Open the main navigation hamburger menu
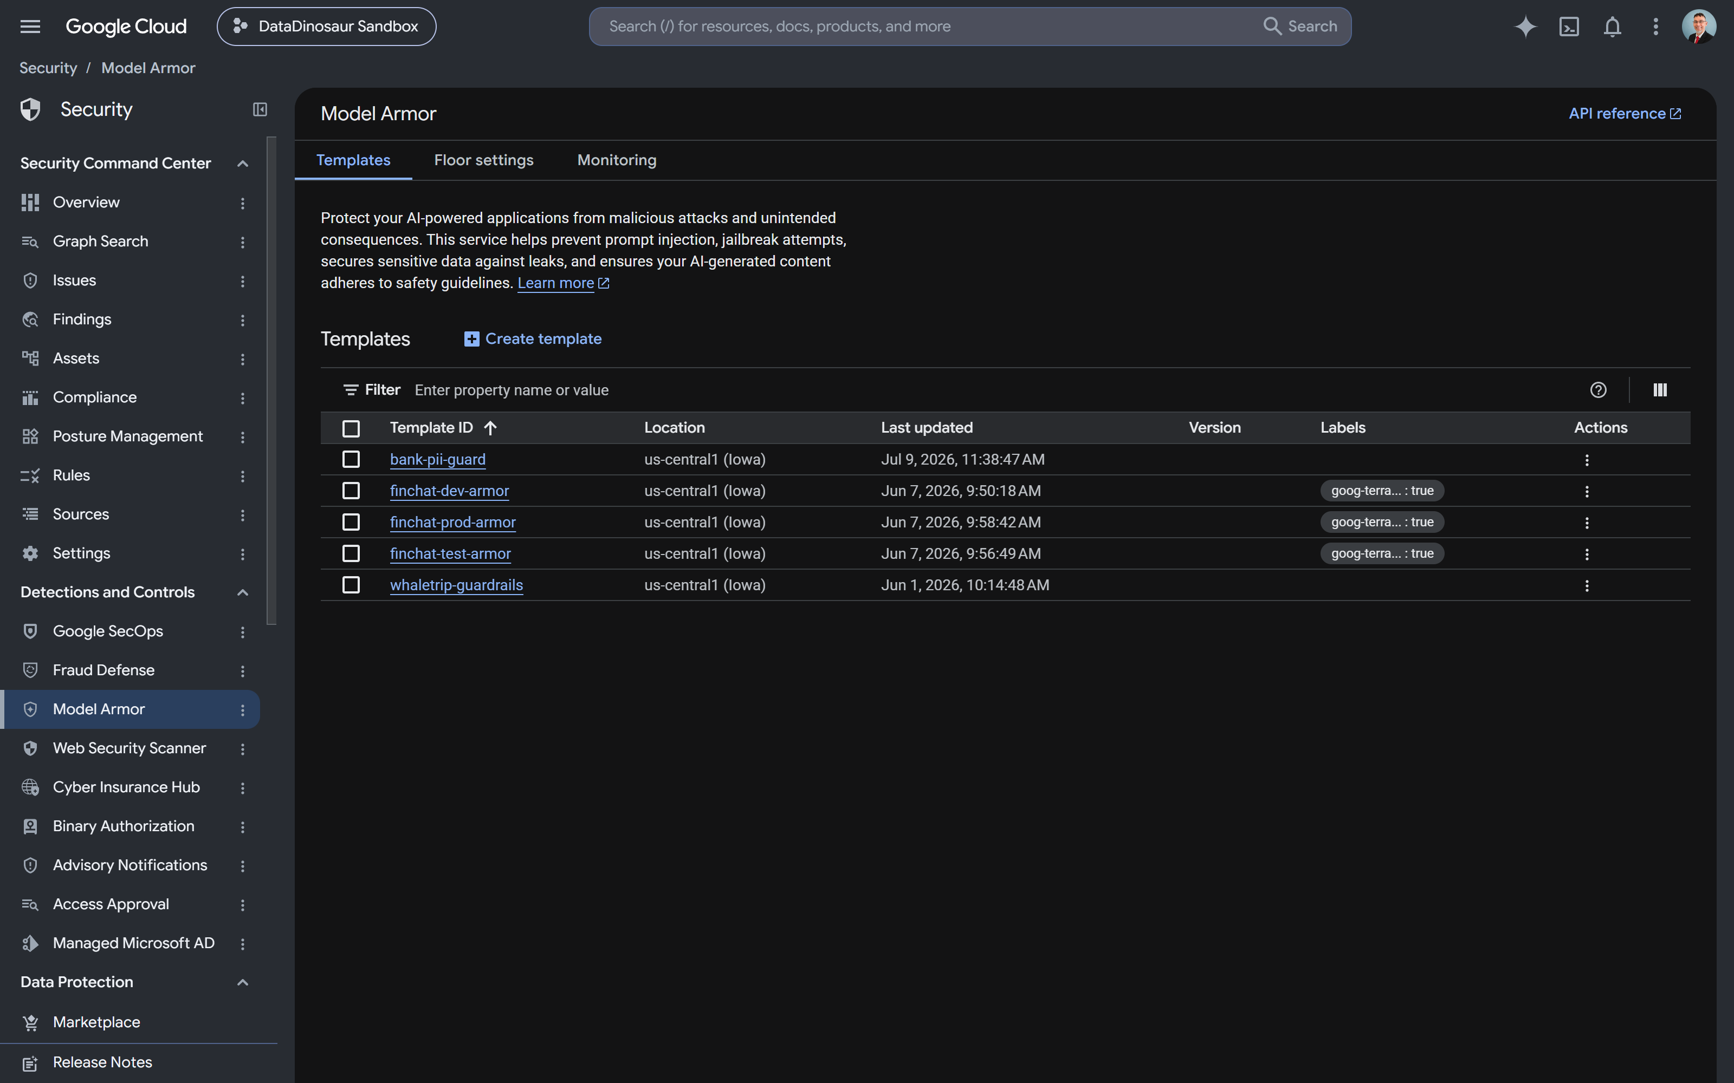The image size is (1734, 1083). [x=30, y=27]
